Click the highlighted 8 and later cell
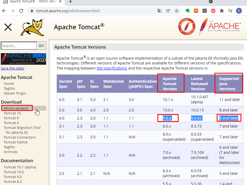 tap(229, 118)
